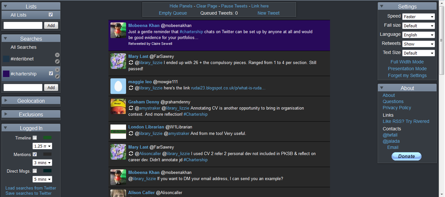Click retweet icon on London Librarian's tweet

coord(131,133)
